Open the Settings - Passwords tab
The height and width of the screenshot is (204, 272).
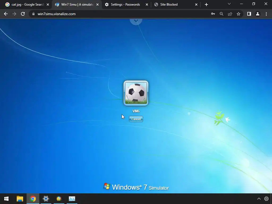click(125, 5)
